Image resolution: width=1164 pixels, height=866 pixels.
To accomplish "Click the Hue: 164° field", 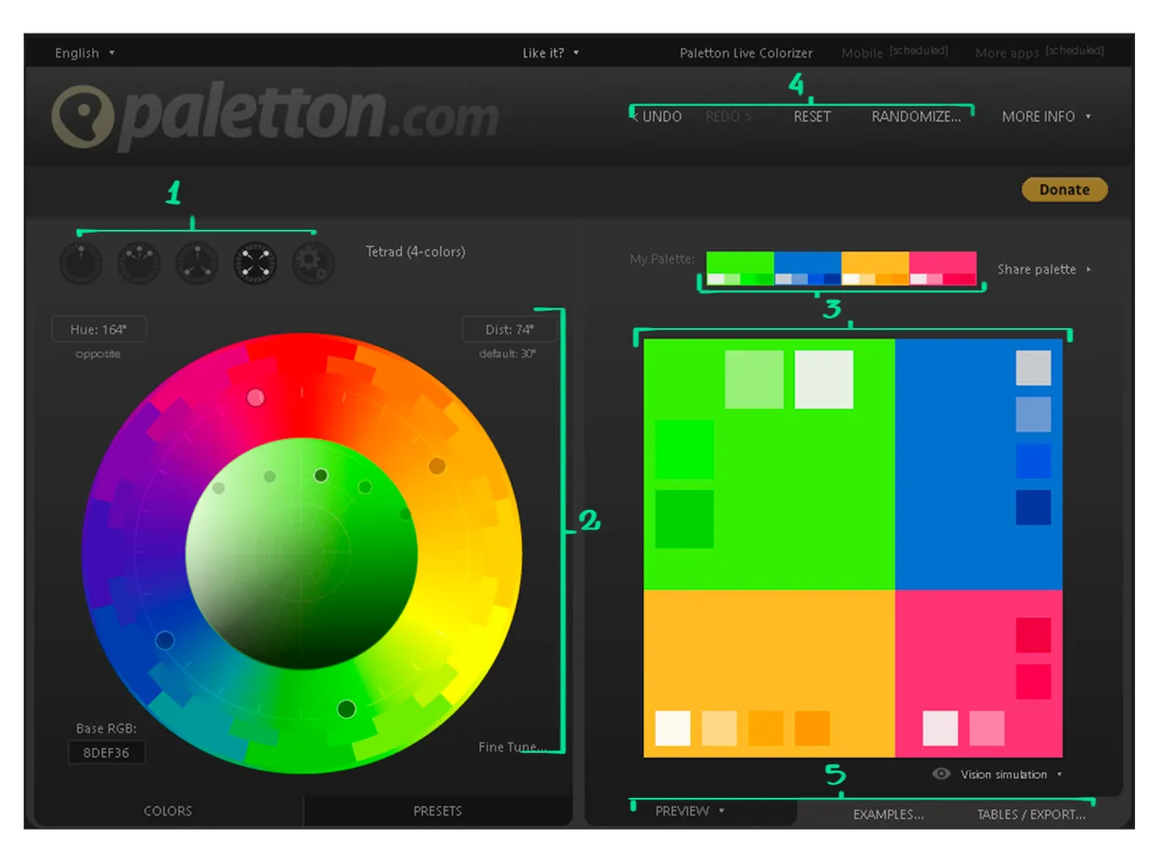I will 99,329.
